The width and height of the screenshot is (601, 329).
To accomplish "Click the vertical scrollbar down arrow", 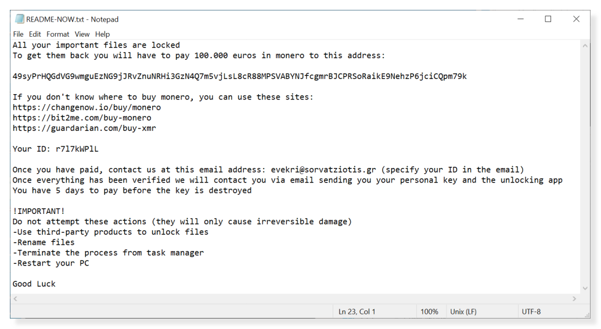I will pyautogui.click(x=585, y=288).
